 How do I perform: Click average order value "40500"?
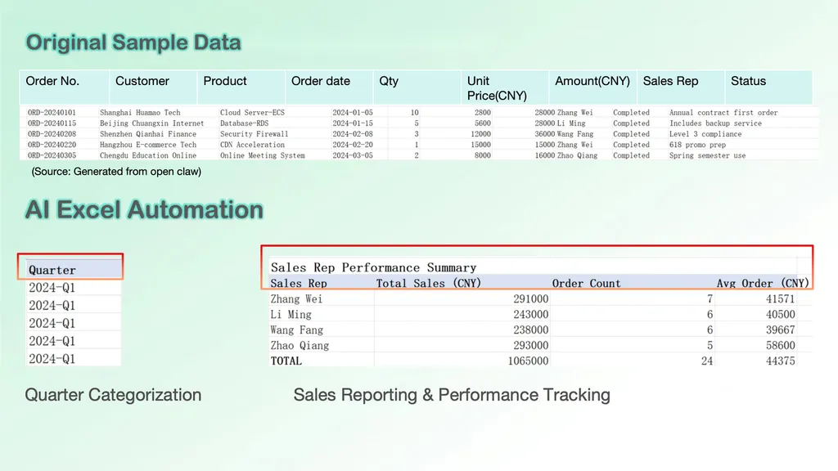click(780, 315)
